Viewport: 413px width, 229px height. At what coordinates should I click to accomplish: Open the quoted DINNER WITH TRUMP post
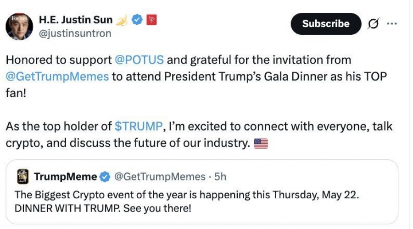202,192
